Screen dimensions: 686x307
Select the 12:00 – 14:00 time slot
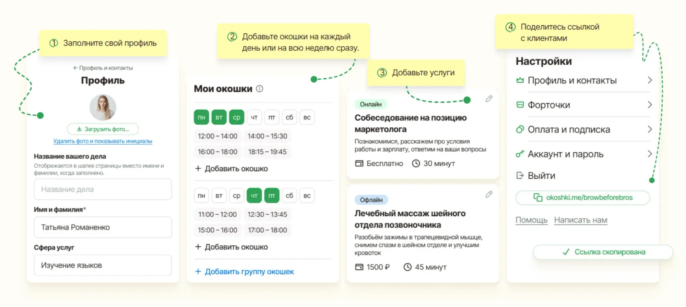pos(217,136)
